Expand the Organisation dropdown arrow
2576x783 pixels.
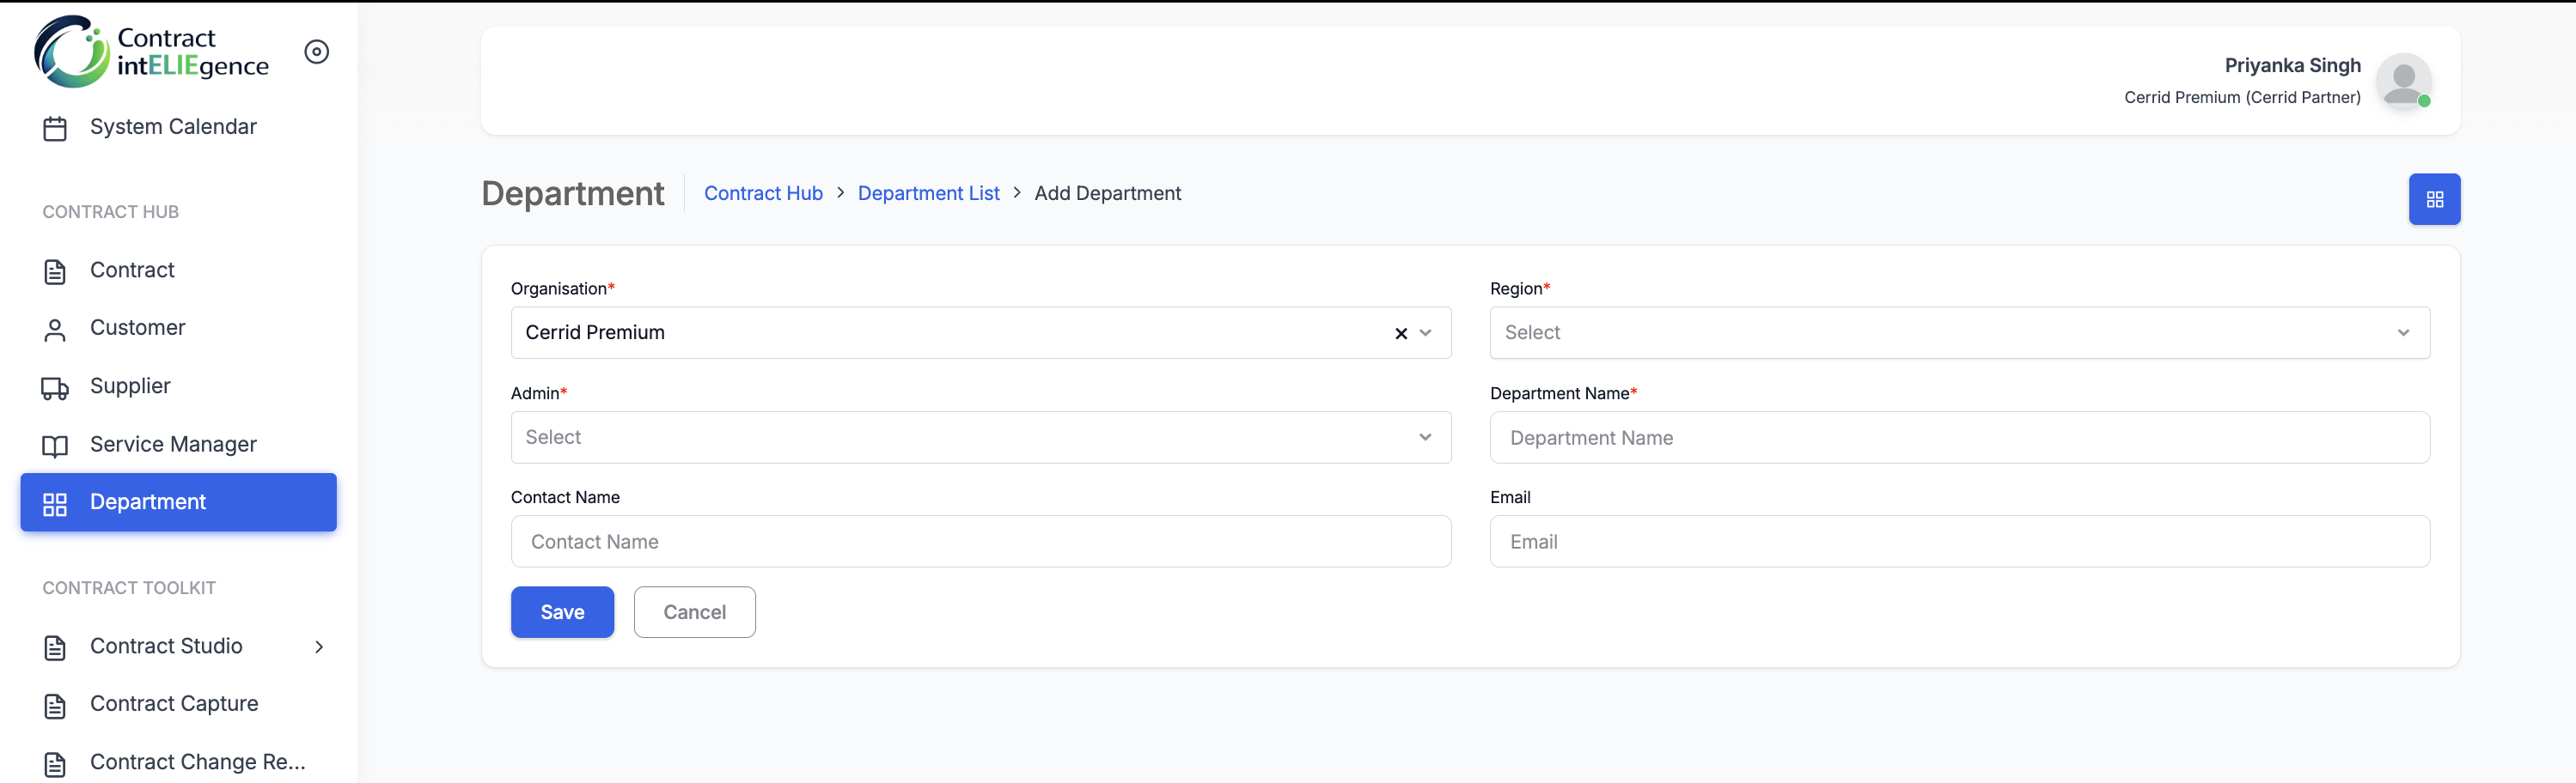[1425, 332]
